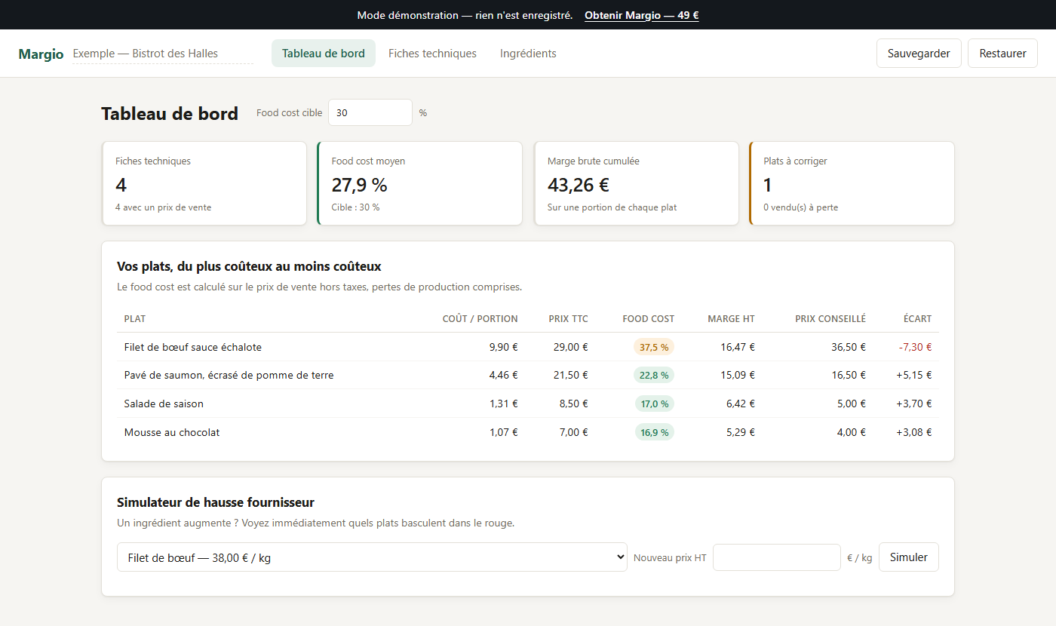This screenshot has height=626, width=1056.
Task: Click the Nouveau prix HT field
Action: click(x=777, y=557)
